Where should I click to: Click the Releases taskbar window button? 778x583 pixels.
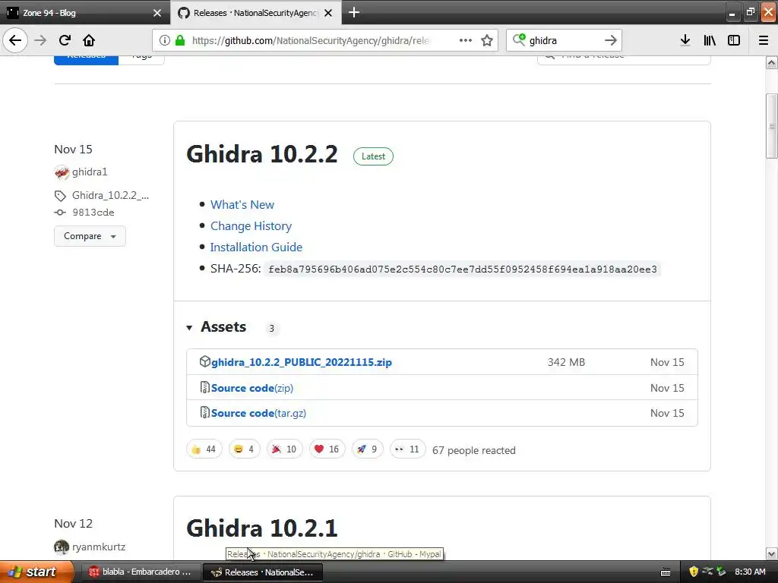pos(263,572)
